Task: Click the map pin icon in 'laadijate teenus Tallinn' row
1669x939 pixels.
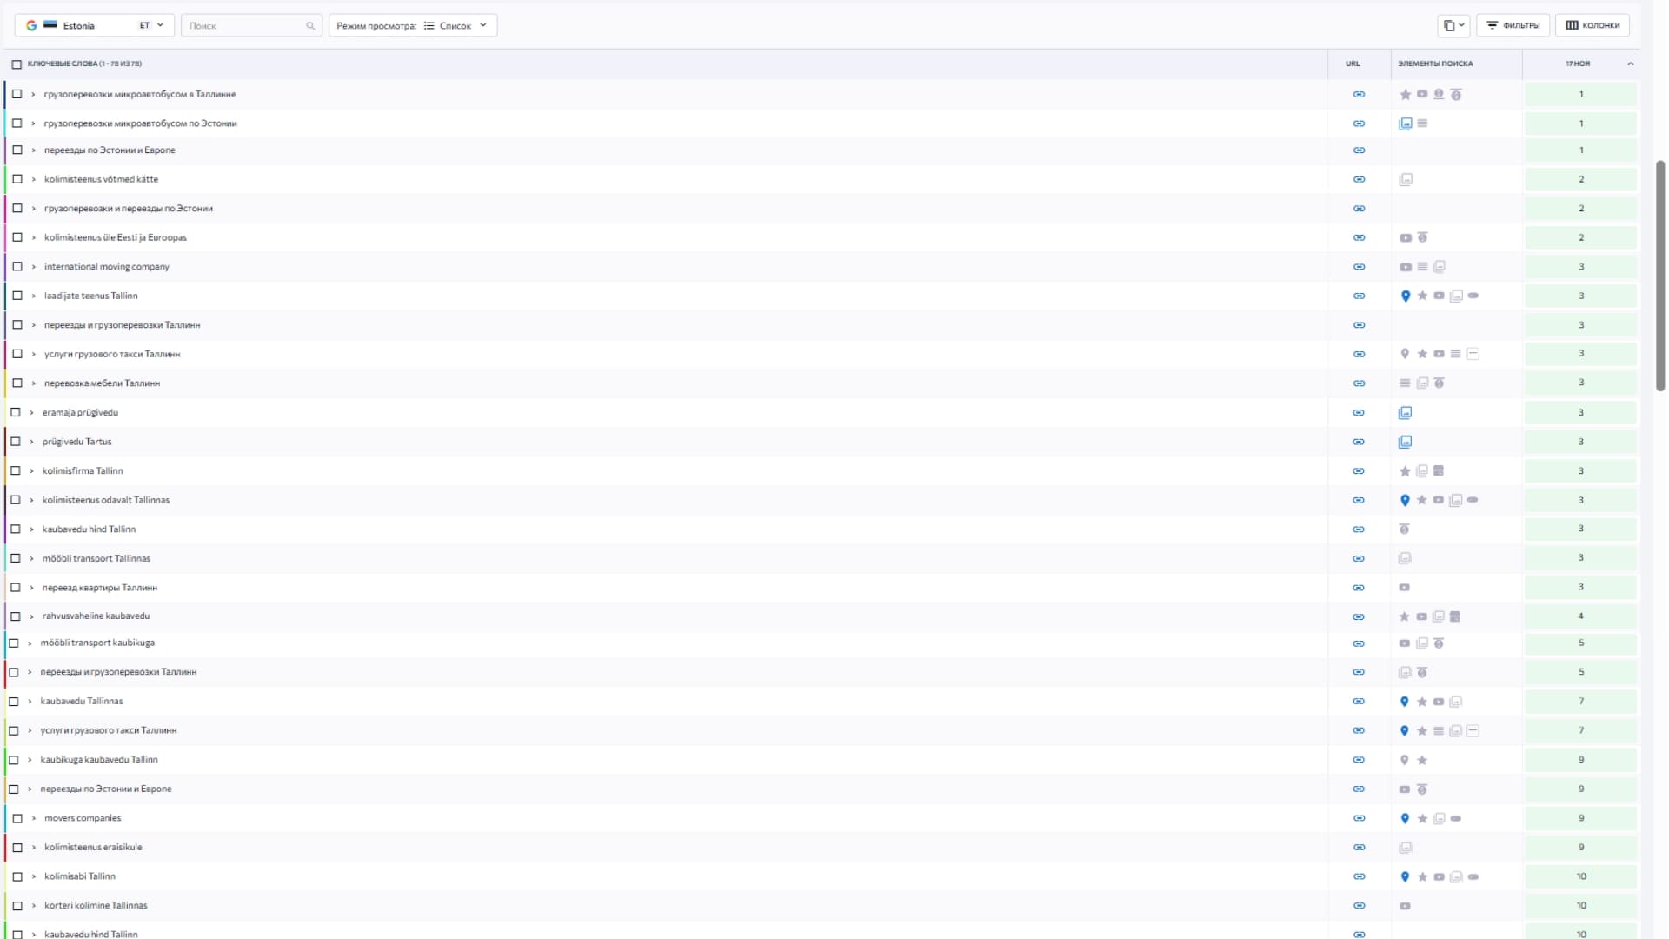Action: (1406, 296)
